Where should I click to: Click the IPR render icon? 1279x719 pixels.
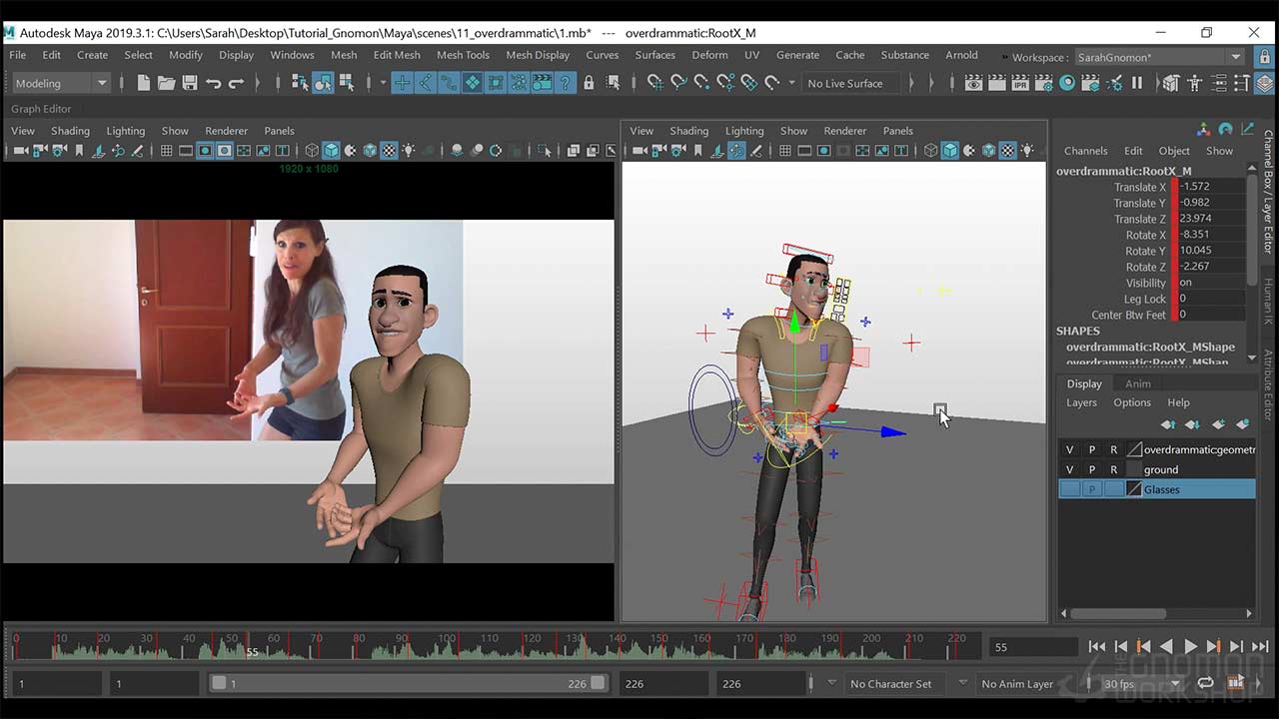[x=1020, y=84]
